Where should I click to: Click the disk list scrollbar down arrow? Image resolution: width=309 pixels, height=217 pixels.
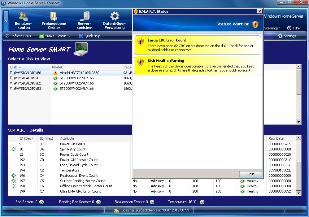point(298,122)
